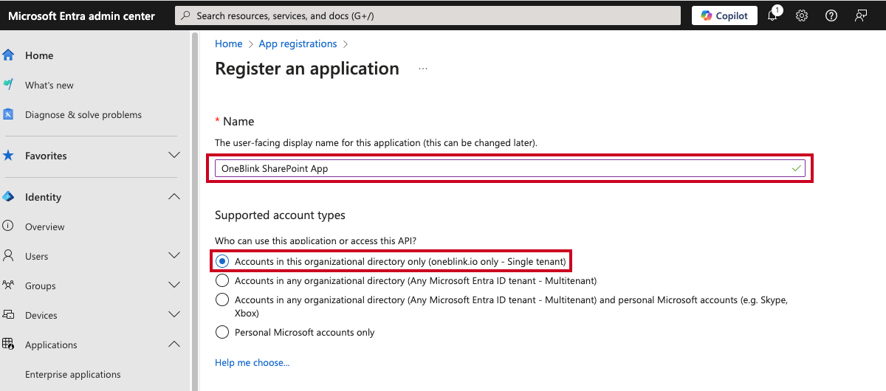Open the Help me choose link
This screenshot has height=391, width=886.
click(252, 362)
